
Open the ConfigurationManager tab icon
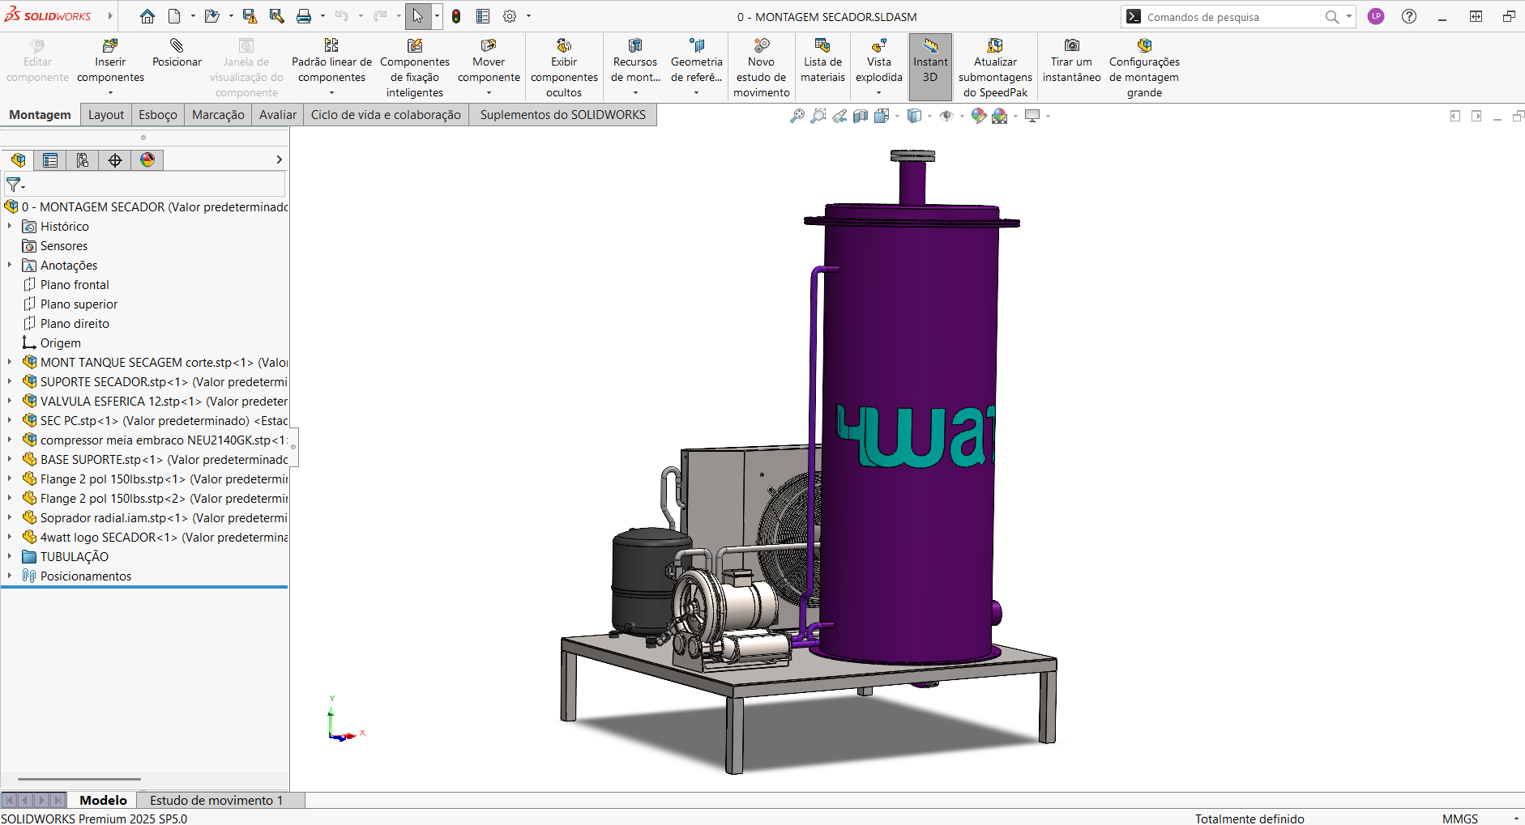(83, 160)
